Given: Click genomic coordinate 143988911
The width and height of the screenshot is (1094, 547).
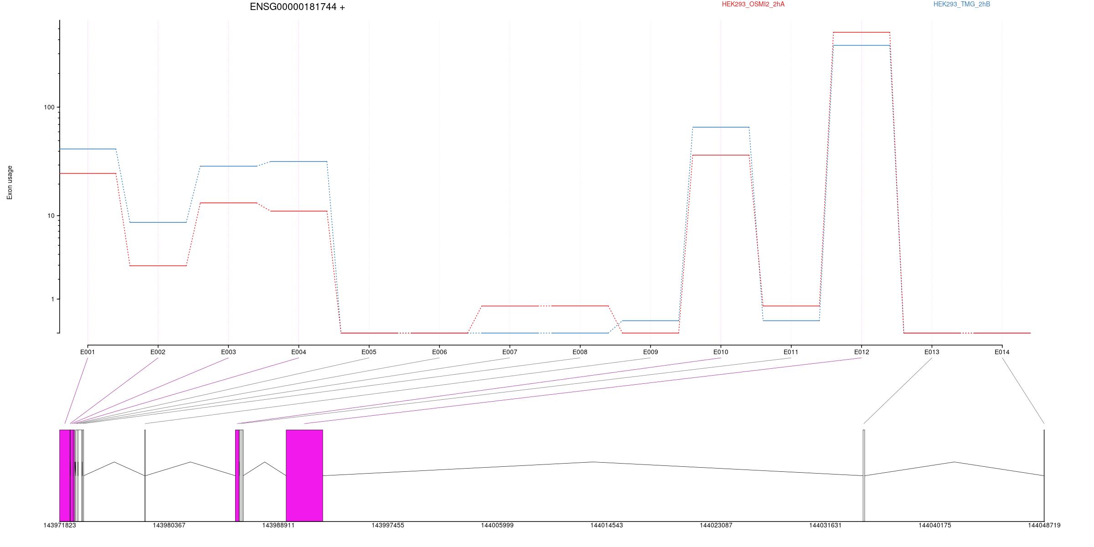Looking at the screenshot, I should [x=279, y=525].
